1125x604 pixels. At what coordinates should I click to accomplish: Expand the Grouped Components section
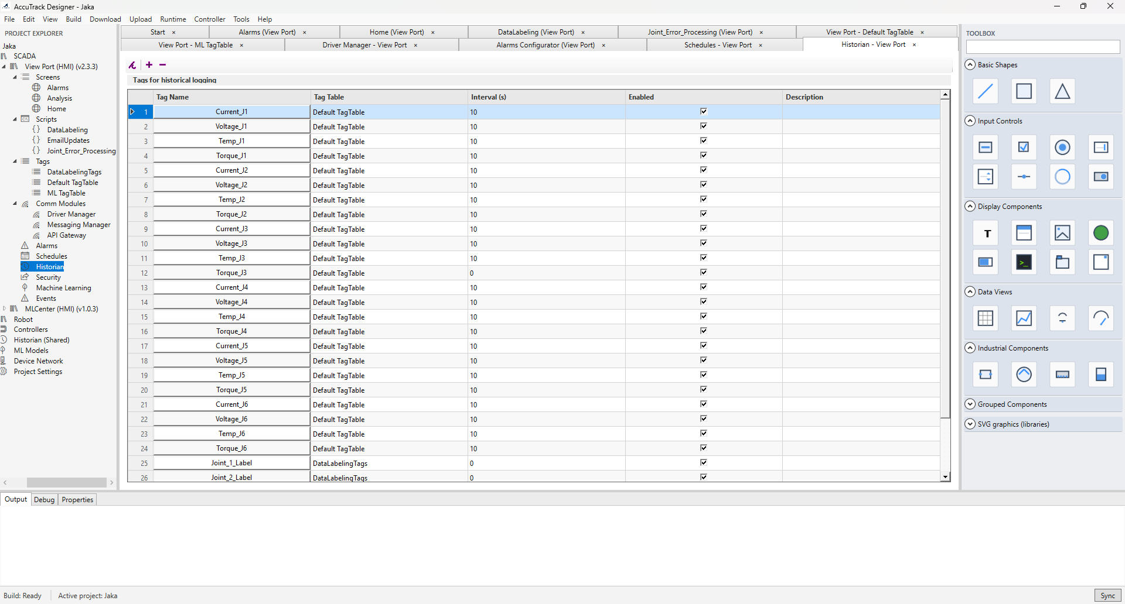970,404
